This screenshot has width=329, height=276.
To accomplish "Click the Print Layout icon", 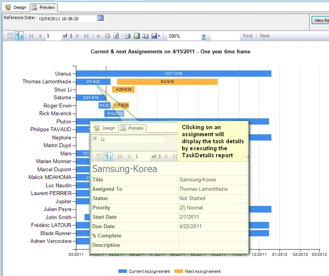I will click(137, 36).
